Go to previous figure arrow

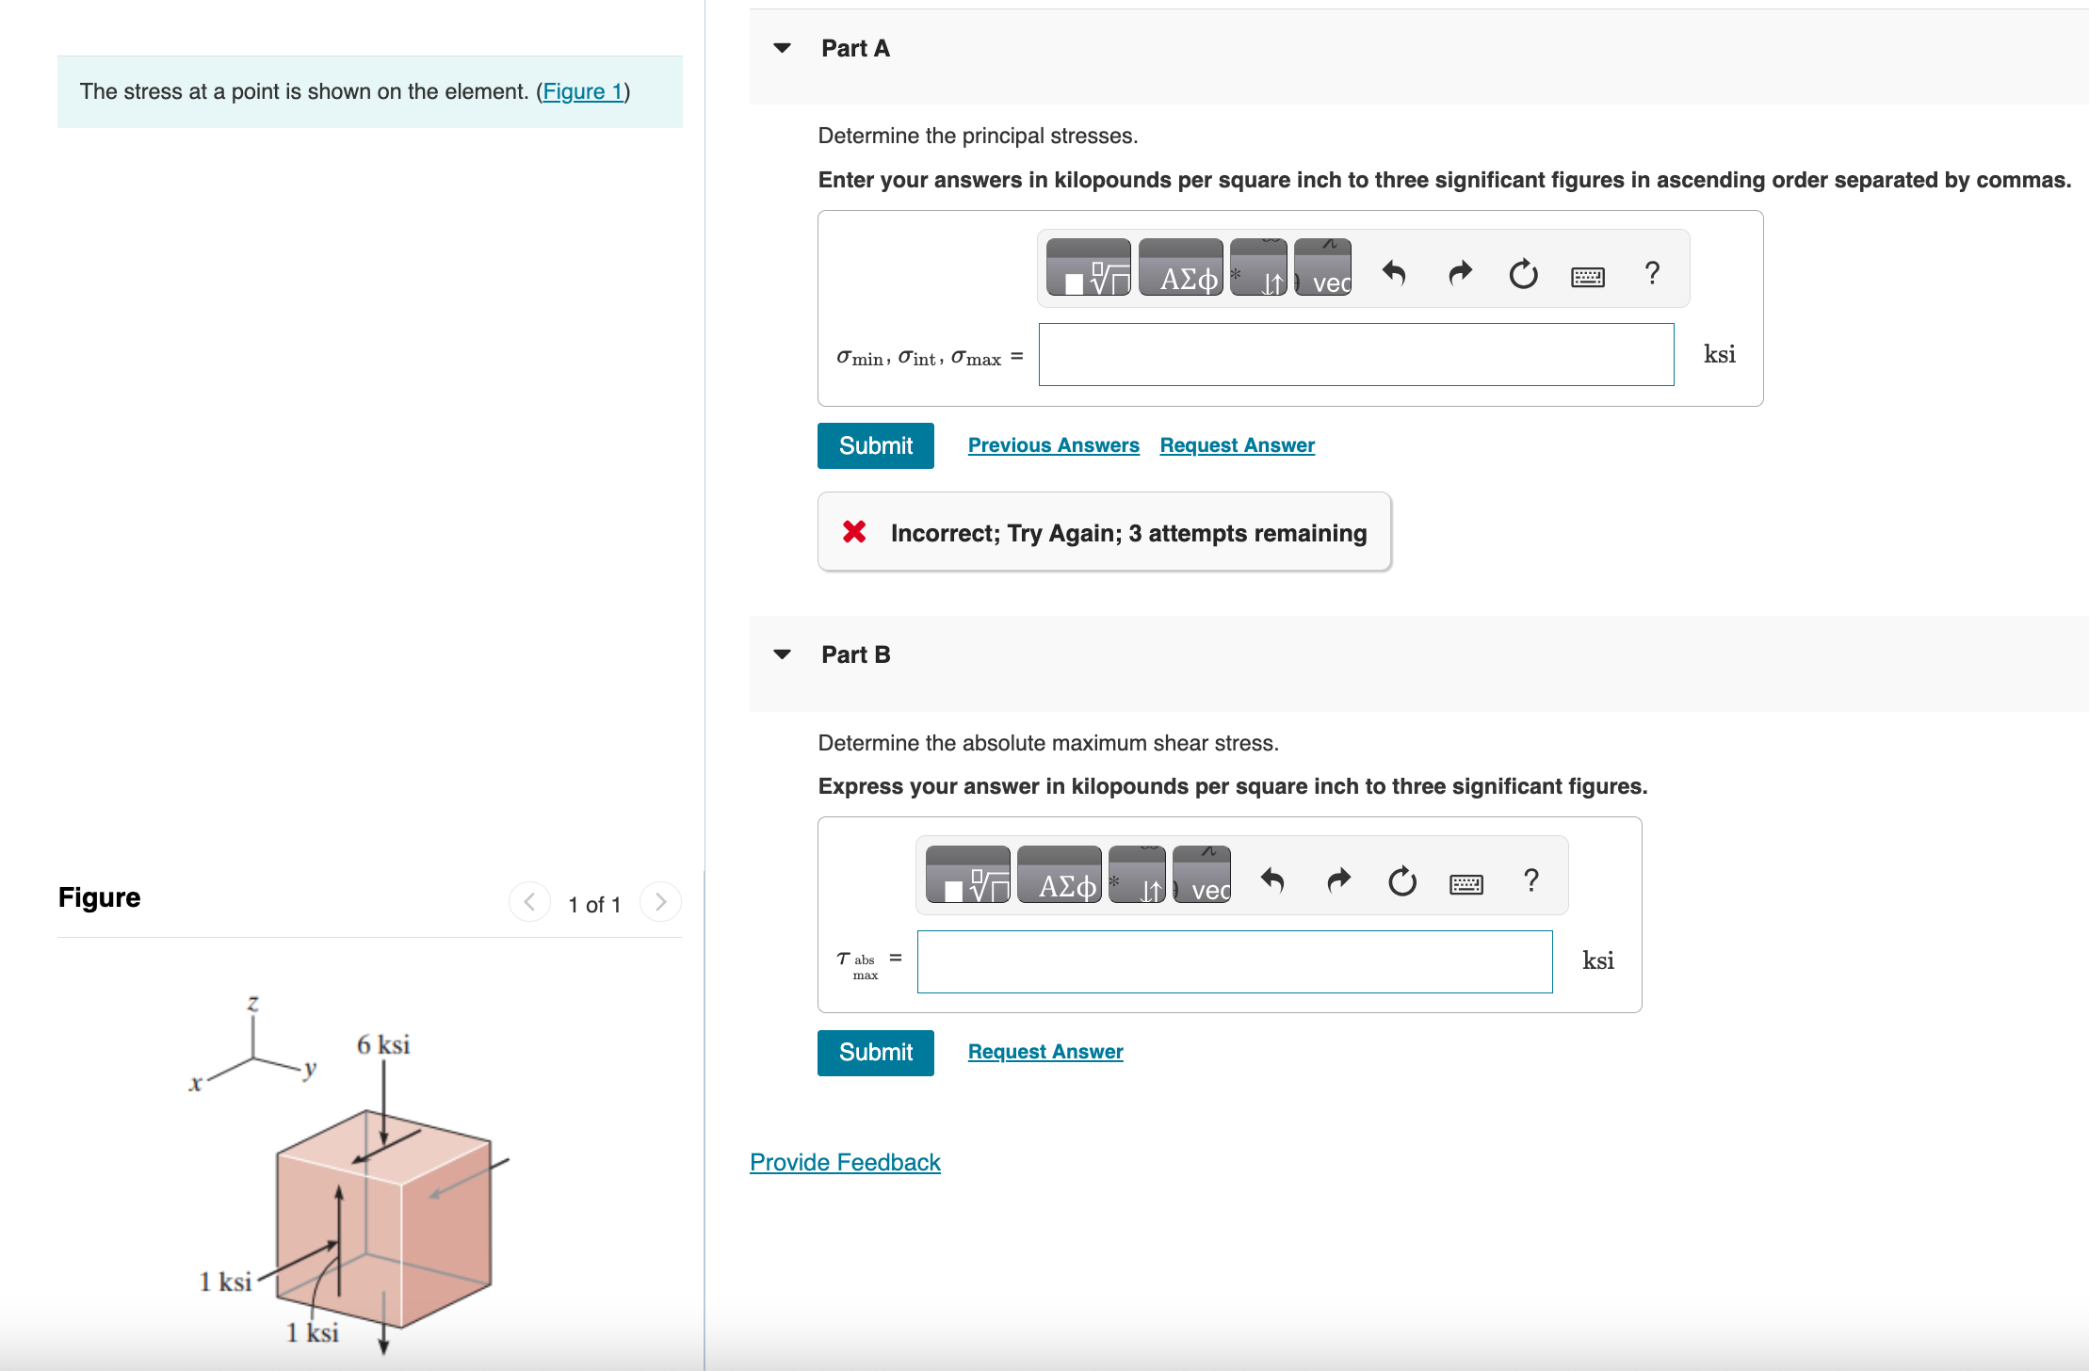click(529, 902)
